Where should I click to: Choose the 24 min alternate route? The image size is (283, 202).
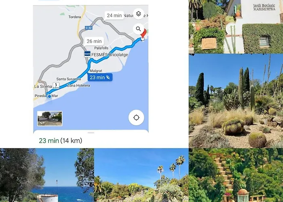(114, 15)
